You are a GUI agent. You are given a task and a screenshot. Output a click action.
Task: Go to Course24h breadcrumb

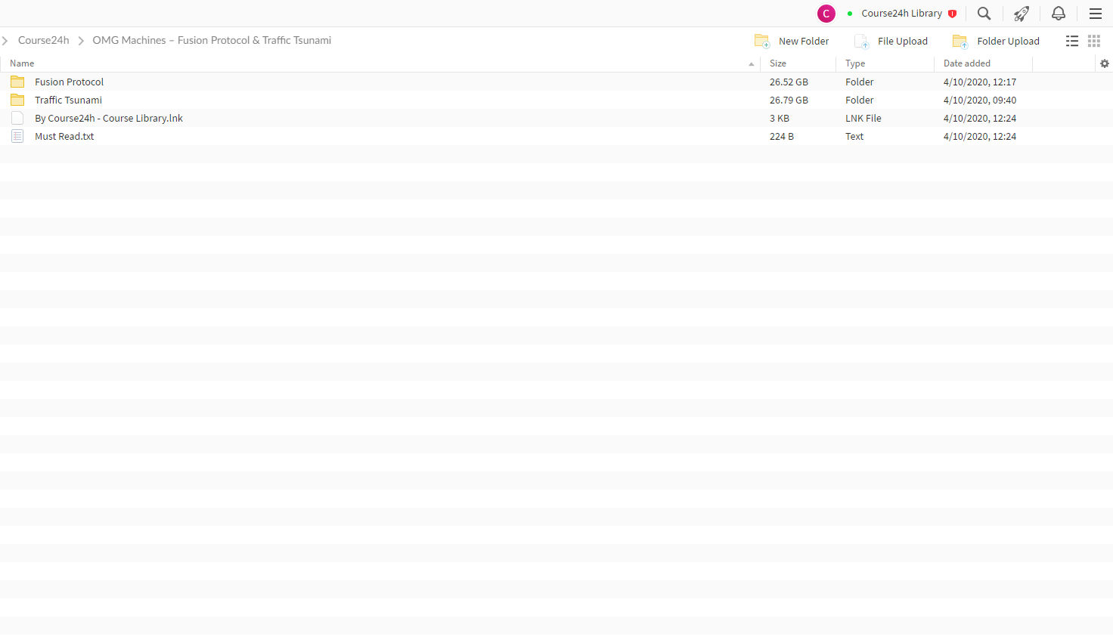click(x=44, y=40)
